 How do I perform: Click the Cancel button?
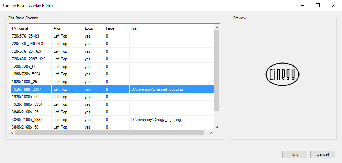coord(323,154)
